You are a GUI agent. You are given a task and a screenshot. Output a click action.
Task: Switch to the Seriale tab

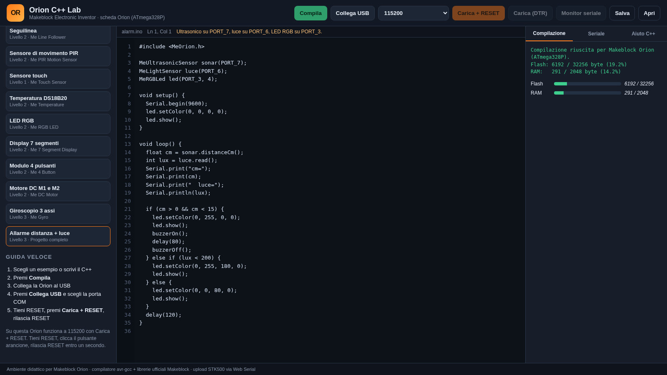tap(596, 34)
